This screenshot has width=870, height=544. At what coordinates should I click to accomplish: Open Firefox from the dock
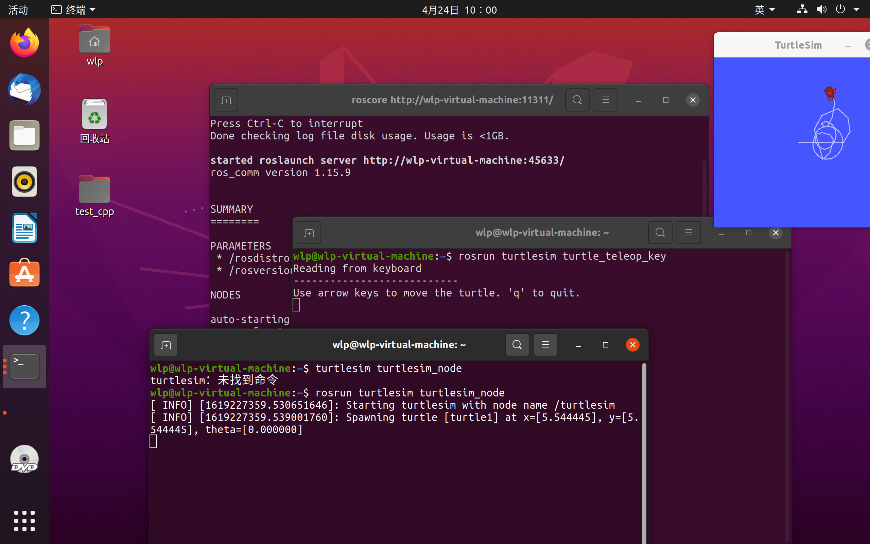click(x=24, y=43)
